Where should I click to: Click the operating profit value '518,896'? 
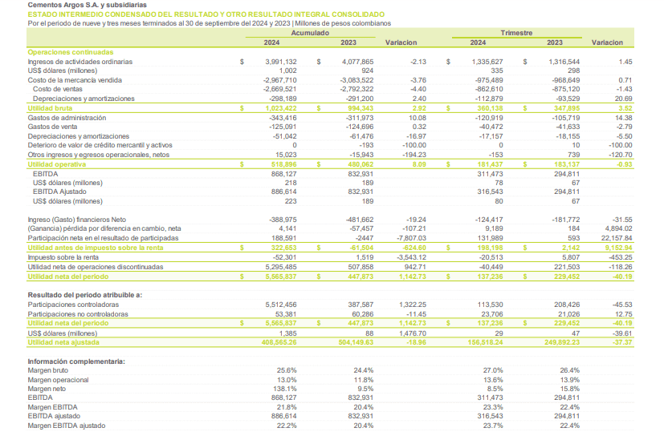click(283, 164)
